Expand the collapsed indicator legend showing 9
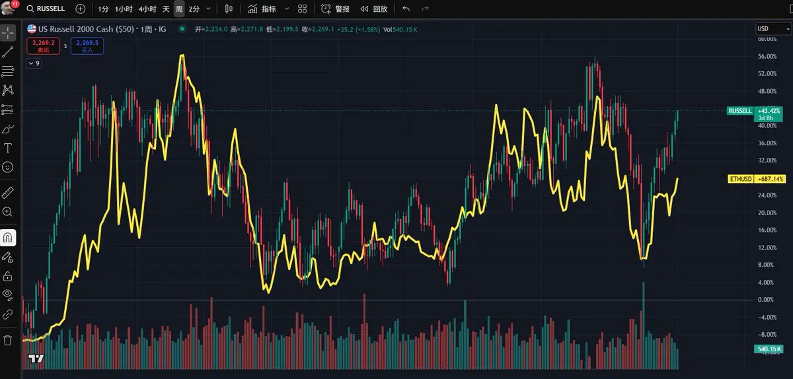Image resolution: width=793 pixels, height=379 pixels. pos(34,63)
